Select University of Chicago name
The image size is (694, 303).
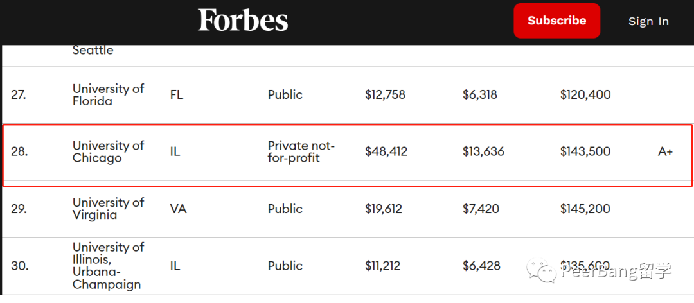[x=109, y=151]
